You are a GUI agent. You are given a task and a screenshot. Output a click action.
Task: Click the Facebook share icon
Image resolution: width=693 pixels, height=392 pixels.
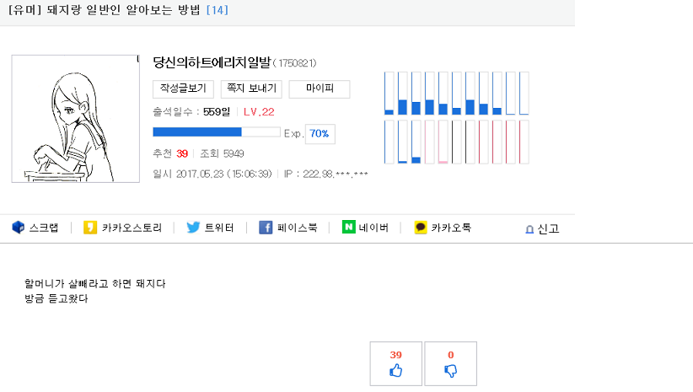(x=266, y=227)
